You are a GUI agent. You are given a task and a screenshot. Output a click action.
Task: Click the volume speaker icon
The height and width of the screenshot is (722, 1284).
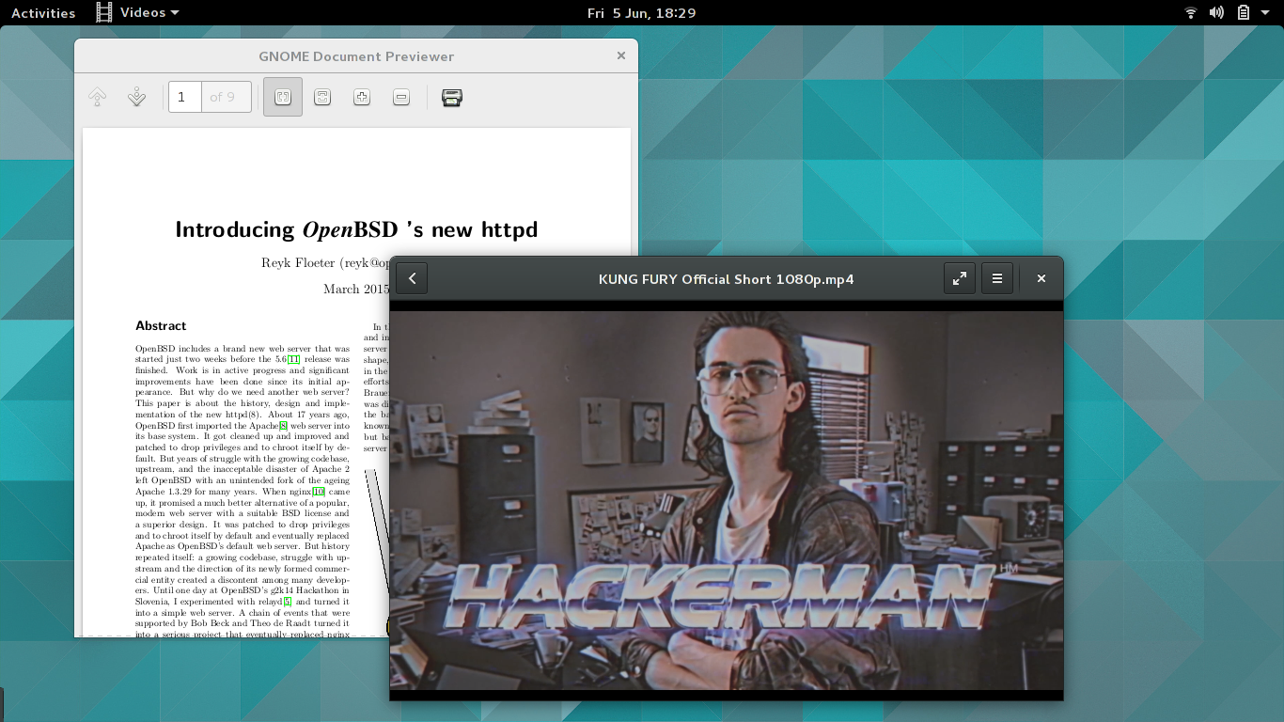[1216, 12]
